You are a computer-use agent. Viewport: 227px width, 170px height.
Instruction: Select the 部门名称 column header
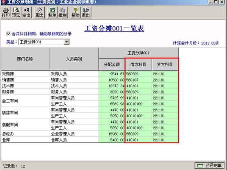[x=25, y=59]
